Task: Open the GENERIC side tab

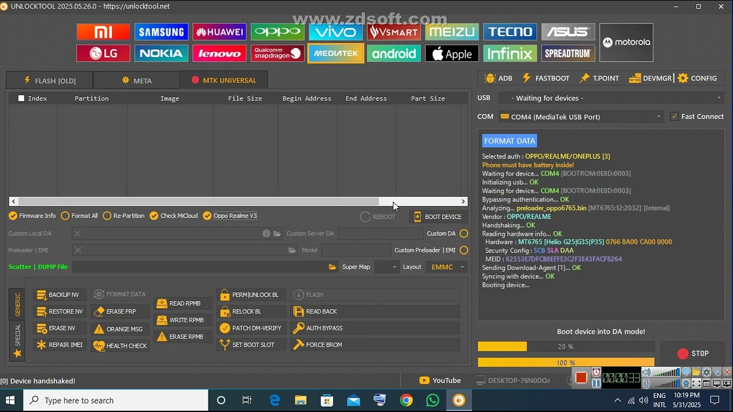Action: pos(17,304)
